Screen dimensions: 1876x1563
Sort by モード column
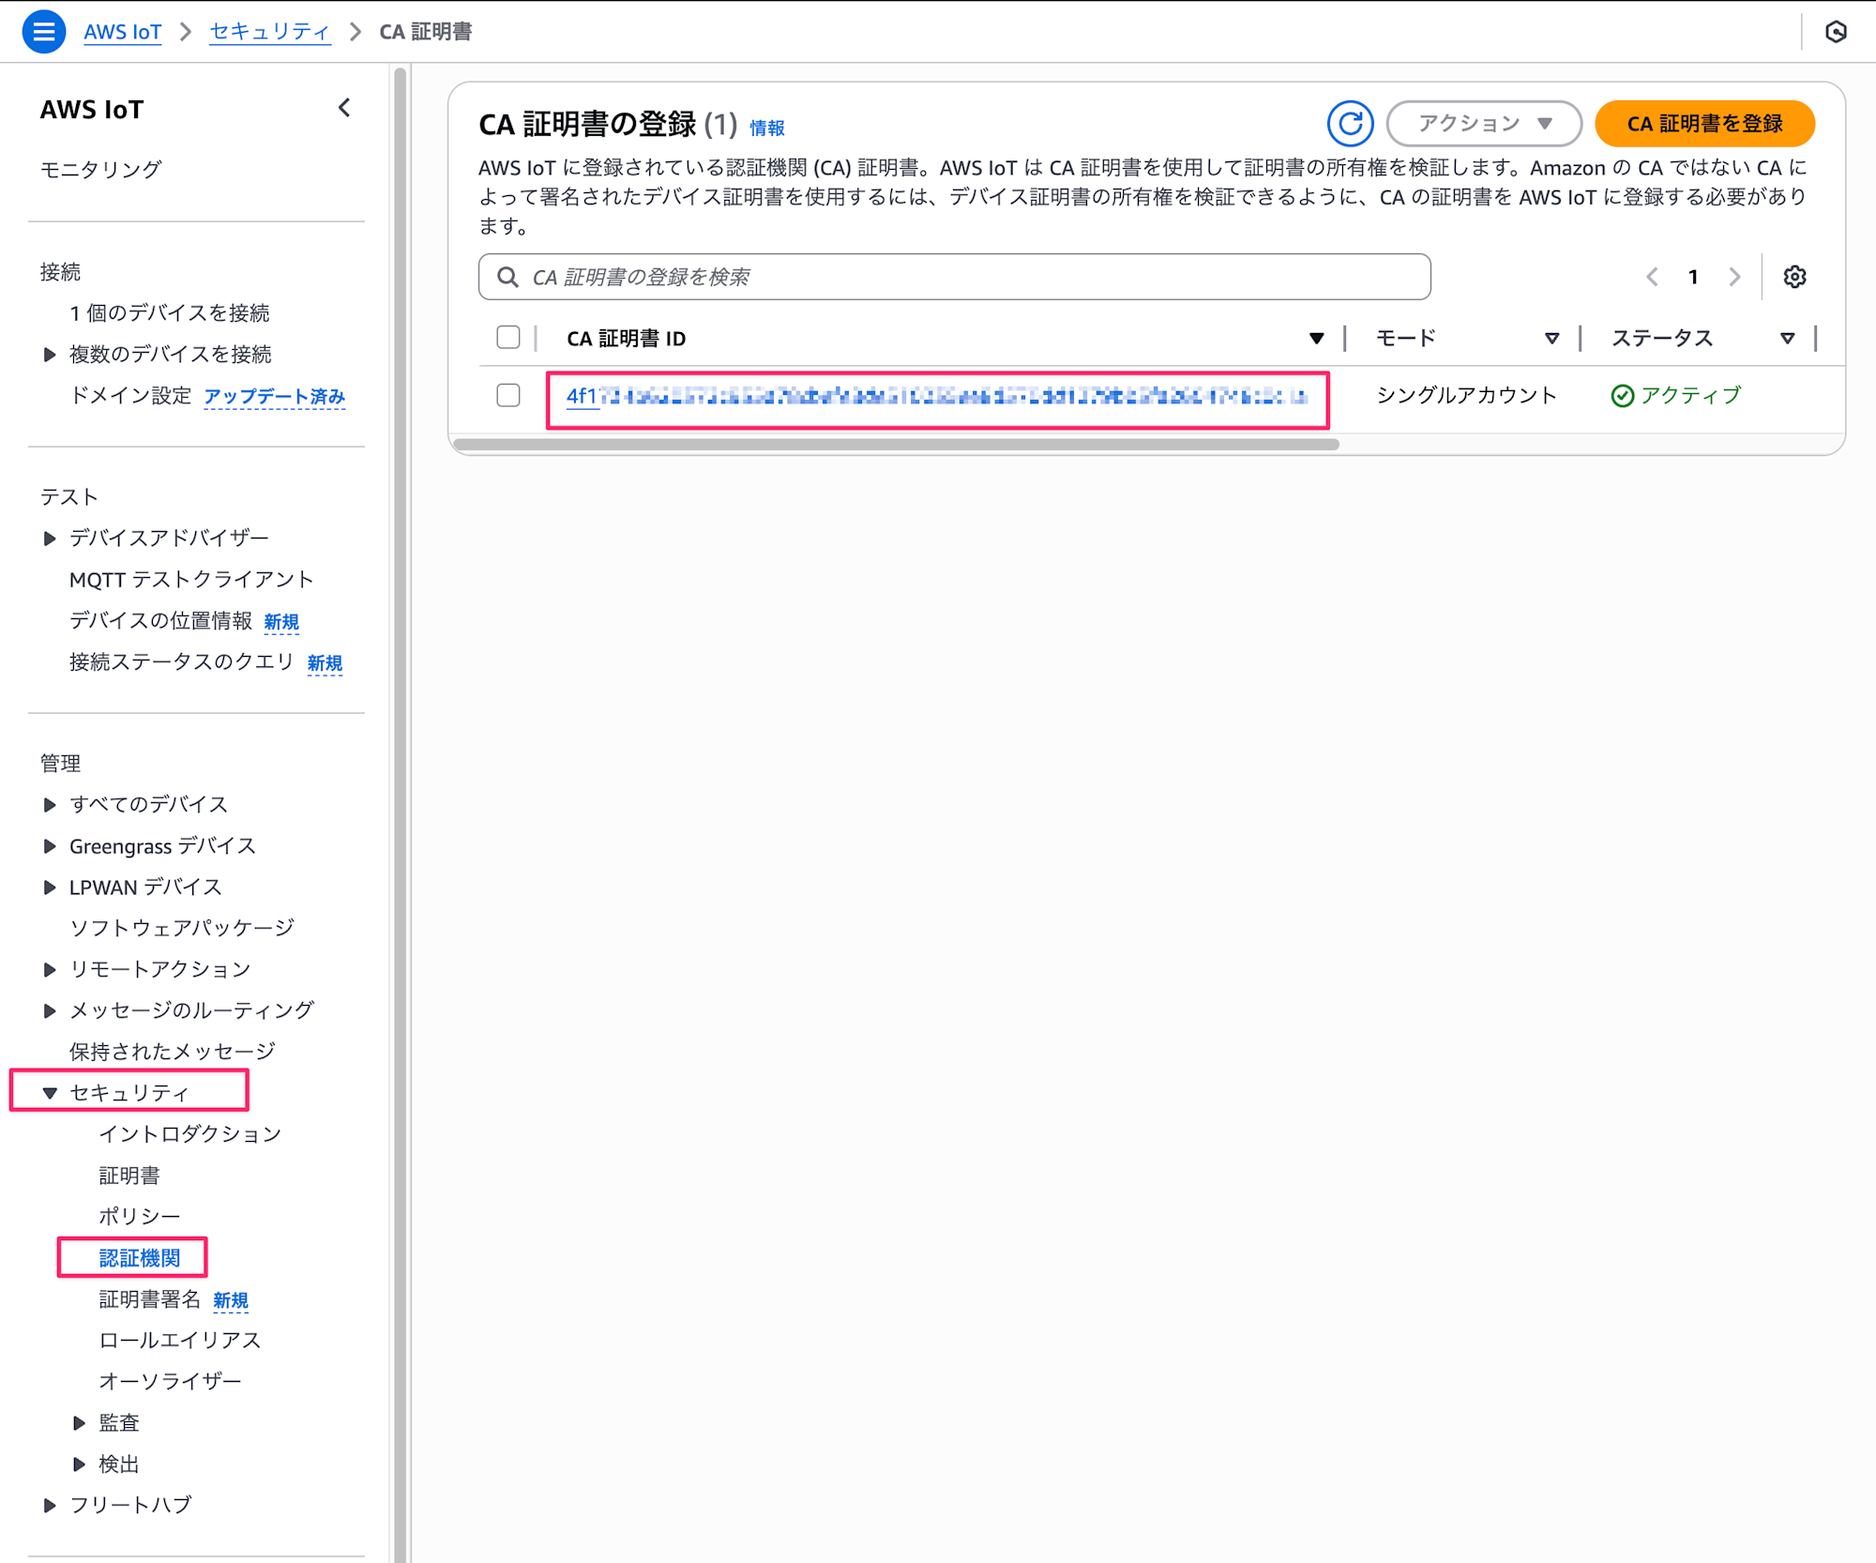[1551, 339]
